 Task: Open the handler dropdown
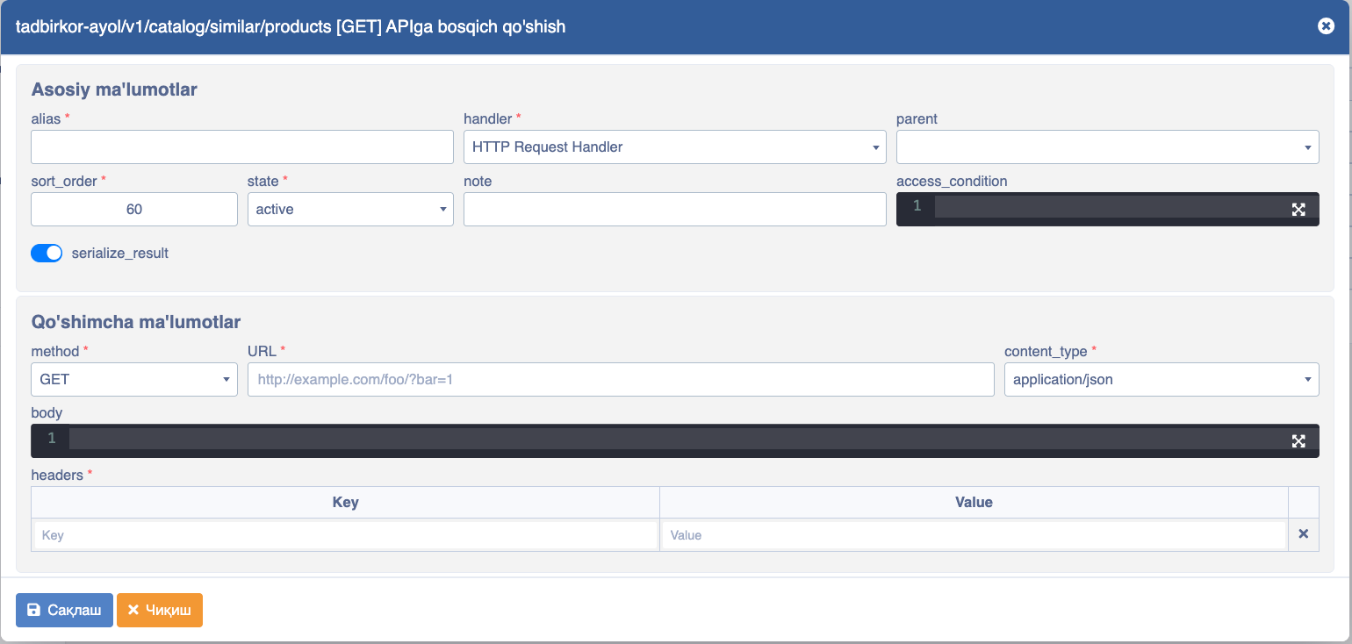point(674,147)
